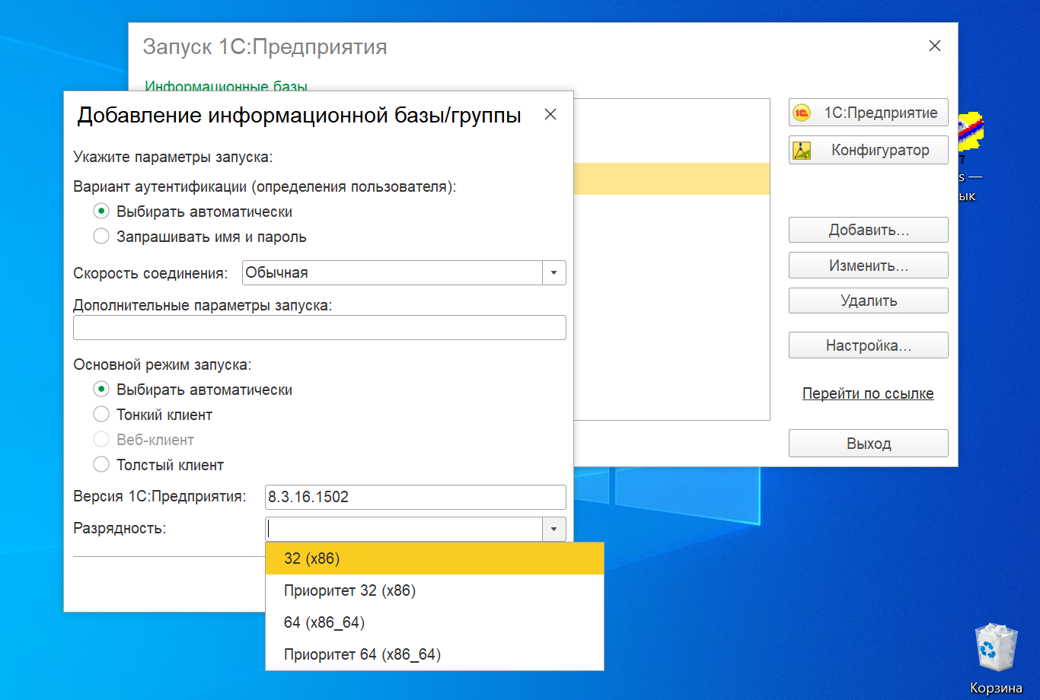Image resolution: width=1040 pixels, height=700 pixels.
Task: Collapse the 'Разрядность' dropdown arrow
Action: pos(553,529)
